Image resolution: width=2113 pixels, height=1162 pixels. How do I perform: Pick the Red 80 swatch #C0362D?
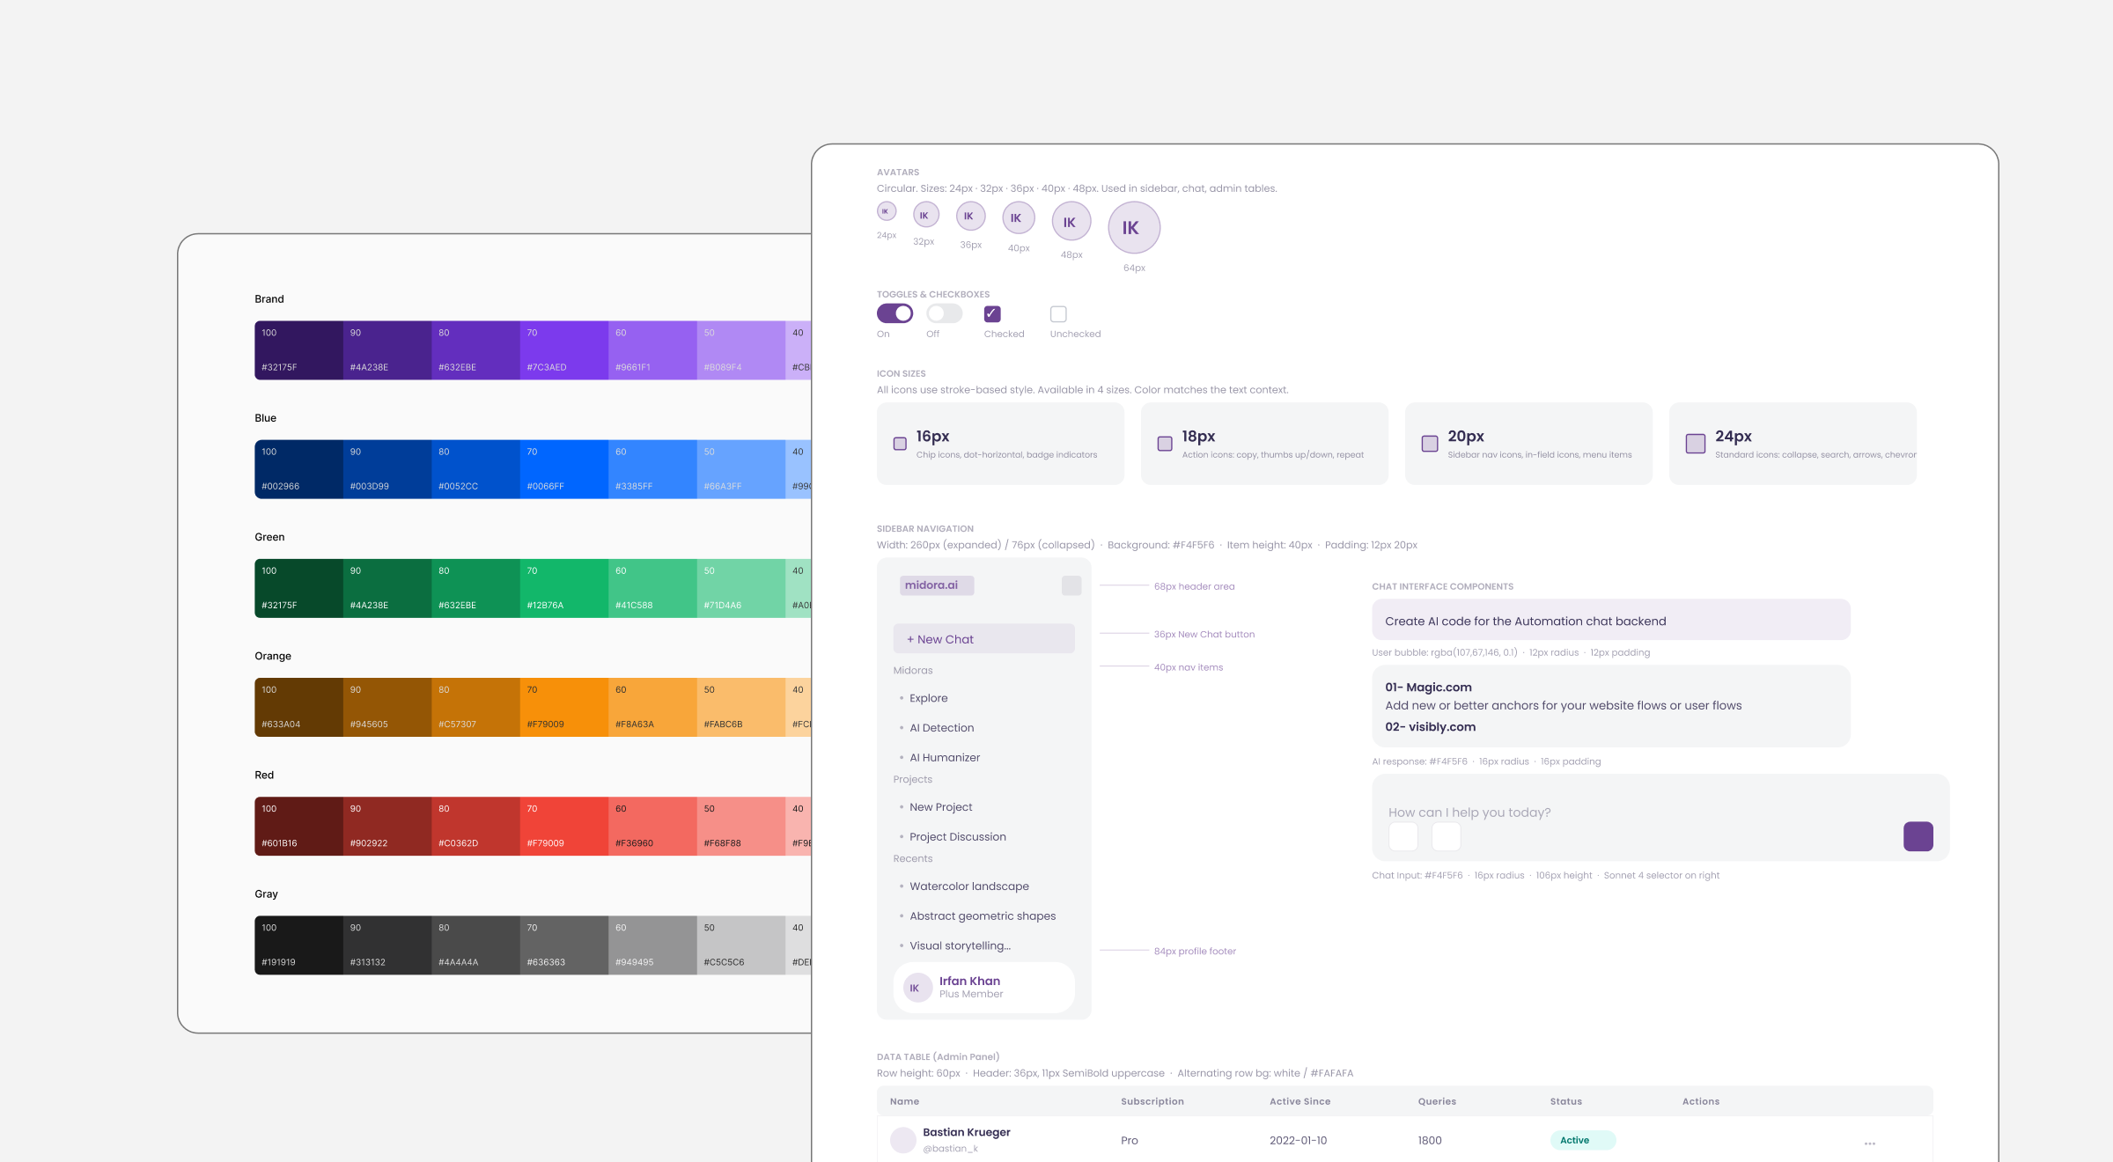(x=476, y=826)
